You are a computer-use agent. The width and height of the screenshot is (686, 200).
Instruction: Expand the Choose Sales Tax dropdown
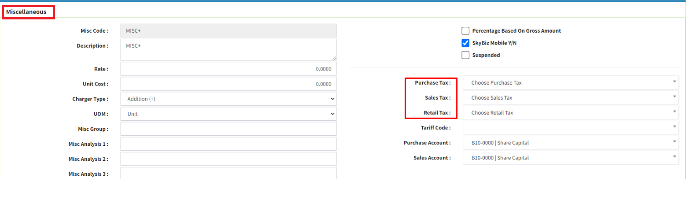coord(570,98)
